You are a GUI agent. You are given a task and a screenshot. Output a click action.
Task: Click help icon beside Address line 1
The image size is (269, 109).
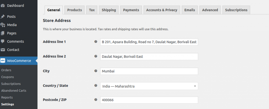click(96, 42)
